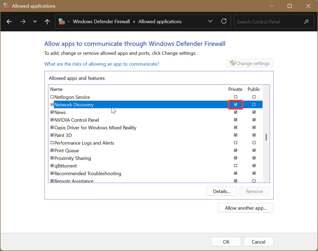The height and width of the screenshot is (251, 318).
Task: Go back with the left arrow button
Action: coord(9,21)
